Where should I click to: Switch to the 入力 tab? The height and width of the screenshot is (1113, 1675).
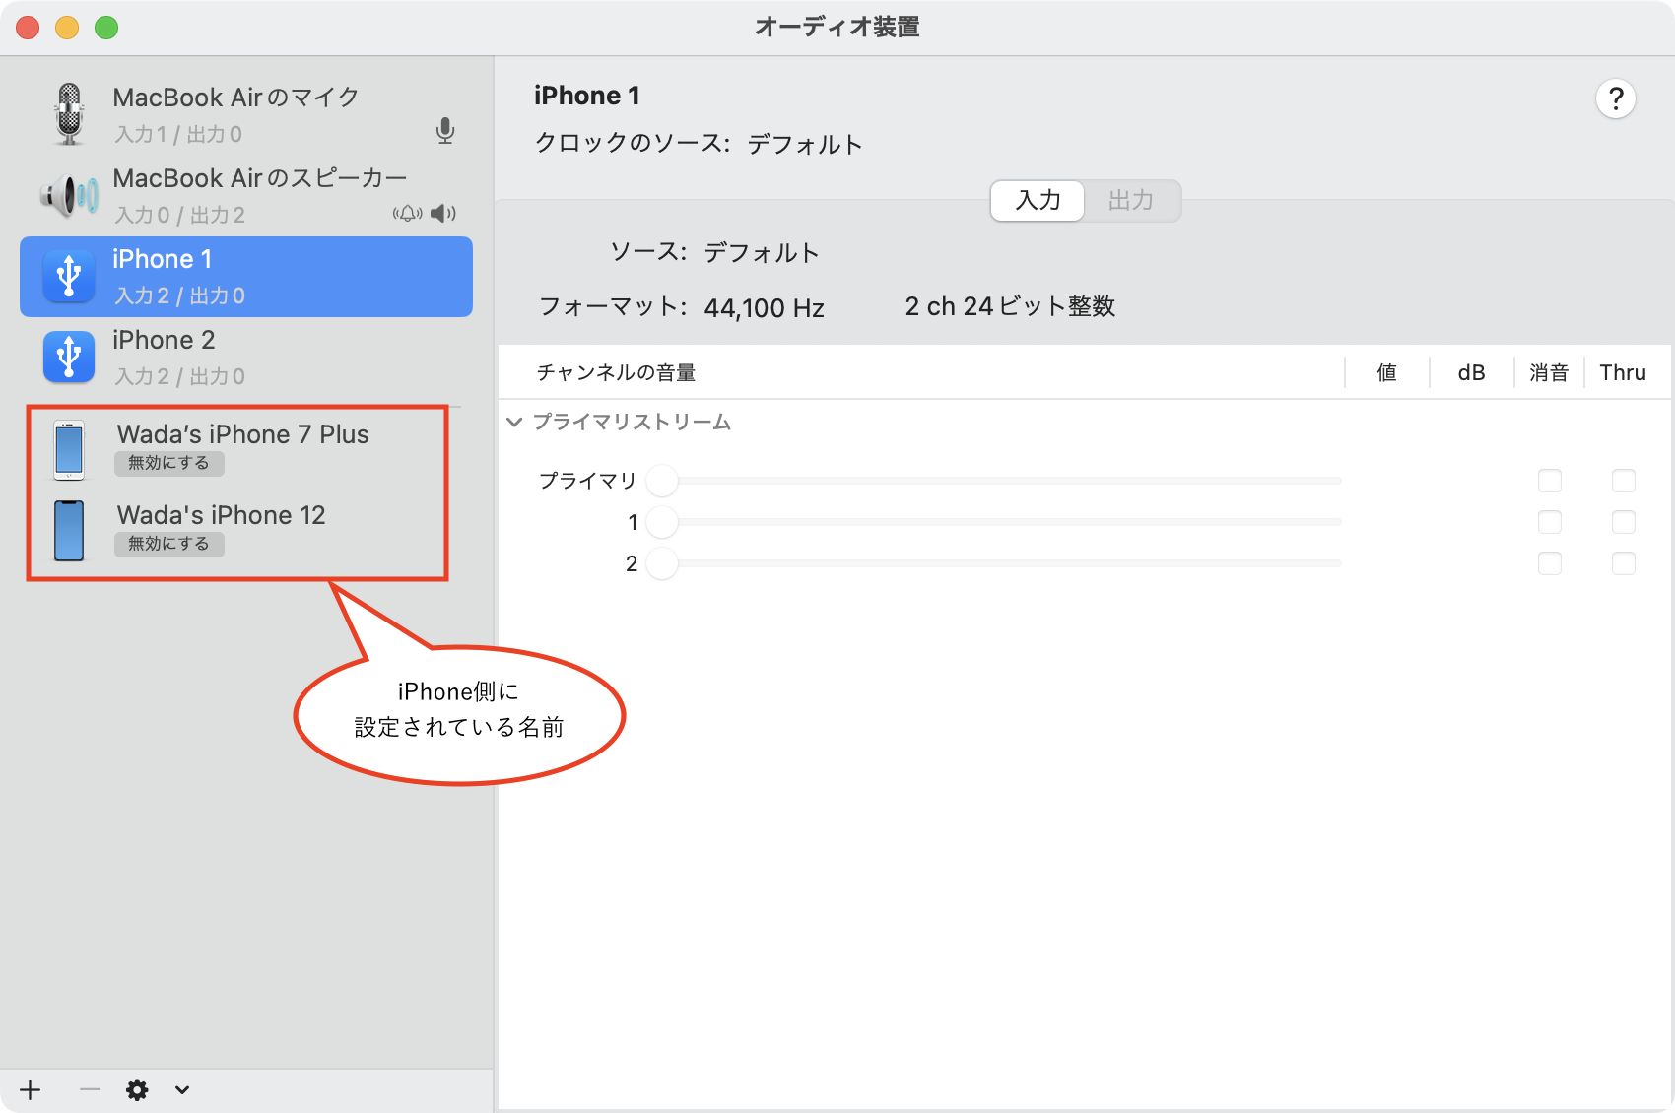[x=1038, y=201]
